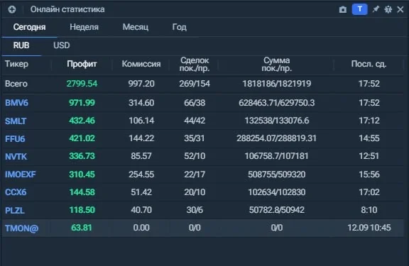Click IMOEXF commission value 254.55
This screenshot has width=409, height=266.
coord(141,174)
